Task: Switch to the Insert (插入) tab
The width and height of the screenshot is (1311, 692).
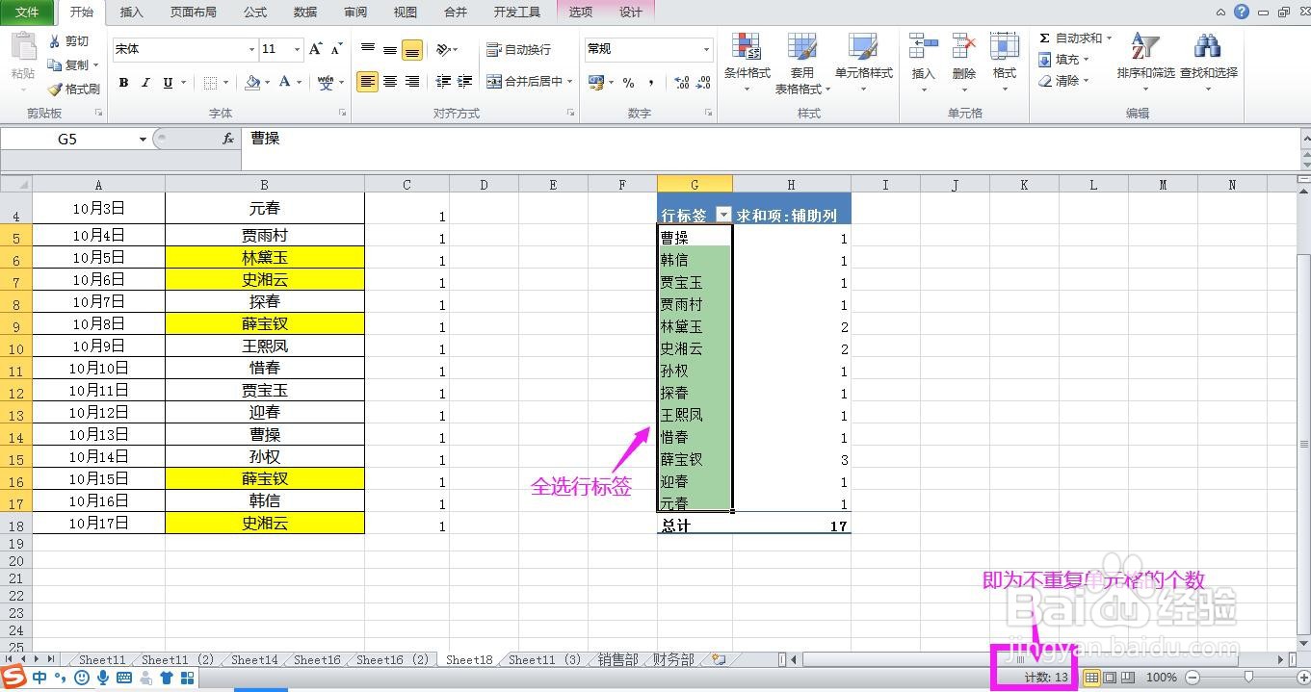Action: click(131, 13)
